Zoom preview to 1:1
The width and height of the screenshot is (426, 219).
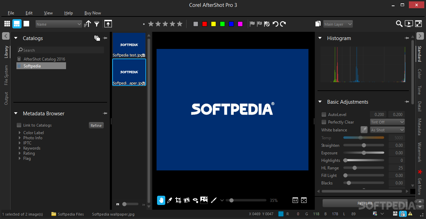pos(295,200)
